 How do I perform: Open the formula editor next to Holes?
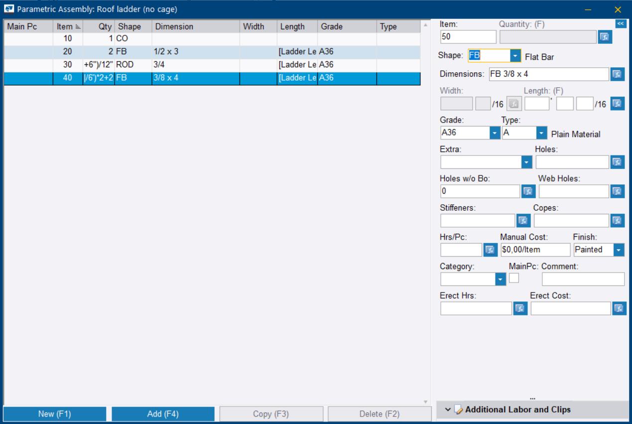coord(617,162)
